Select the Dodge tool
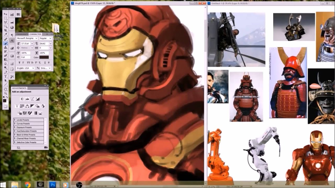 pyautogui.click(x=5, y=67)
